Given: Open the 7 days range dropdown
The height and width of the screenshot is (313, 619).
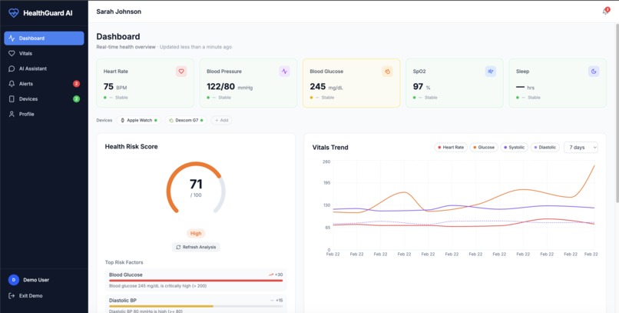Looking at the screenshot, I should (x=581, y=148).
